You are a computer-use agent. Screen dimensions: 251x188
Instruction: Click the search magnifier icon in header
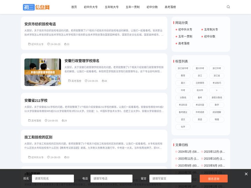tap(228, 7)
